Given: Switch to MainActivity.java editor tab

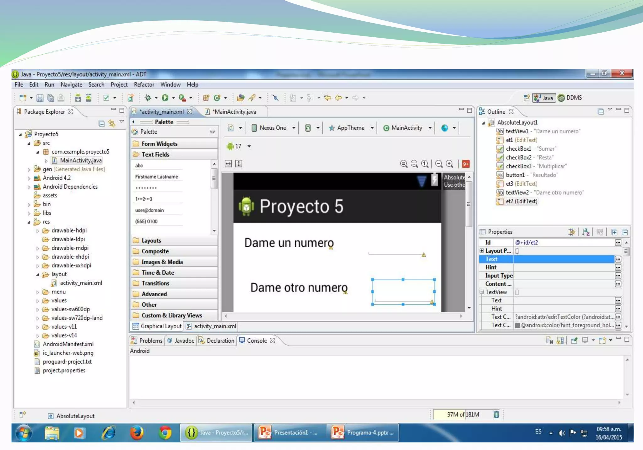Looking at the screenshot, I should coord(234,112).
